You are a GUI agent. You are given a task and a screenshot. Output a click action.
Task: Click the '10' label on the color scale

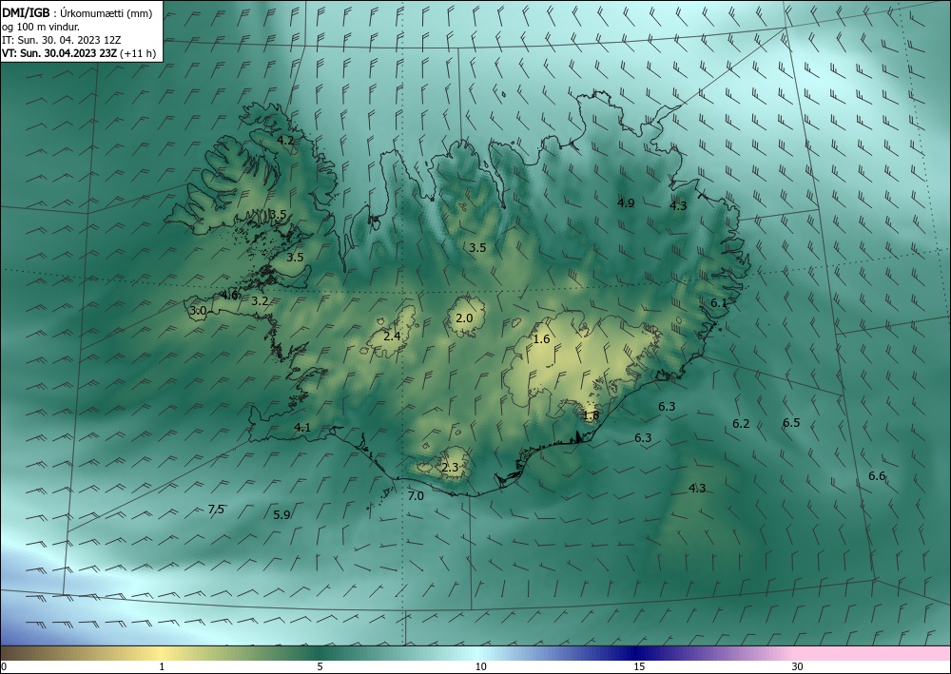click(480, 666)
